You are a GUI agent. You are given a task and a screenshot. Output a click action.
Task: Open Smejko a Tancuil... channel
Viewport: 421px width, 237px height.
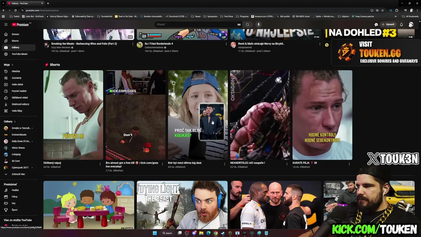pyautogui.click(x=19, y=128)
